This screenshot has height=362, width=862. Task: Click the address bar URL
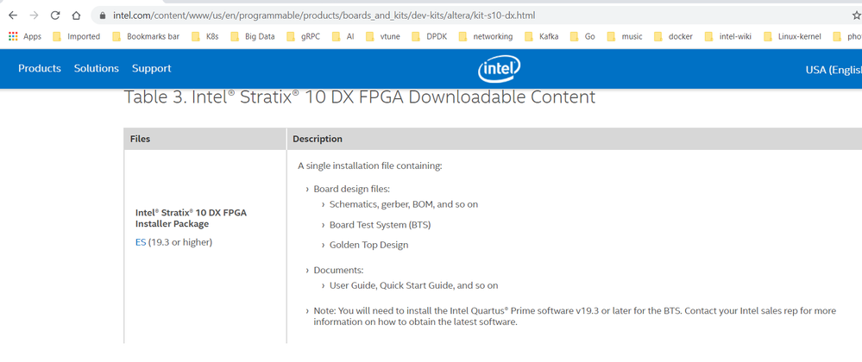[x=324, y=16]
